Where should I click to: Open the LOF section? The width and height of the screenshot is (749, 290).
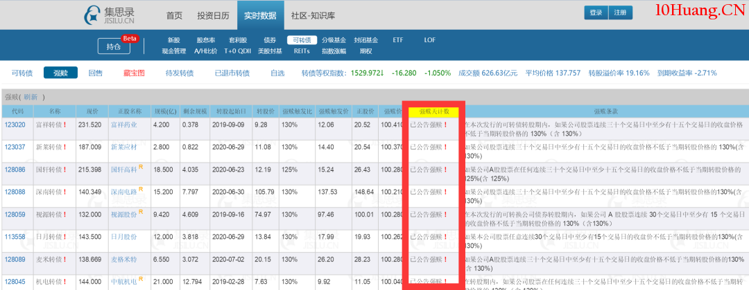pyautogui.click(x=430, y=40)
